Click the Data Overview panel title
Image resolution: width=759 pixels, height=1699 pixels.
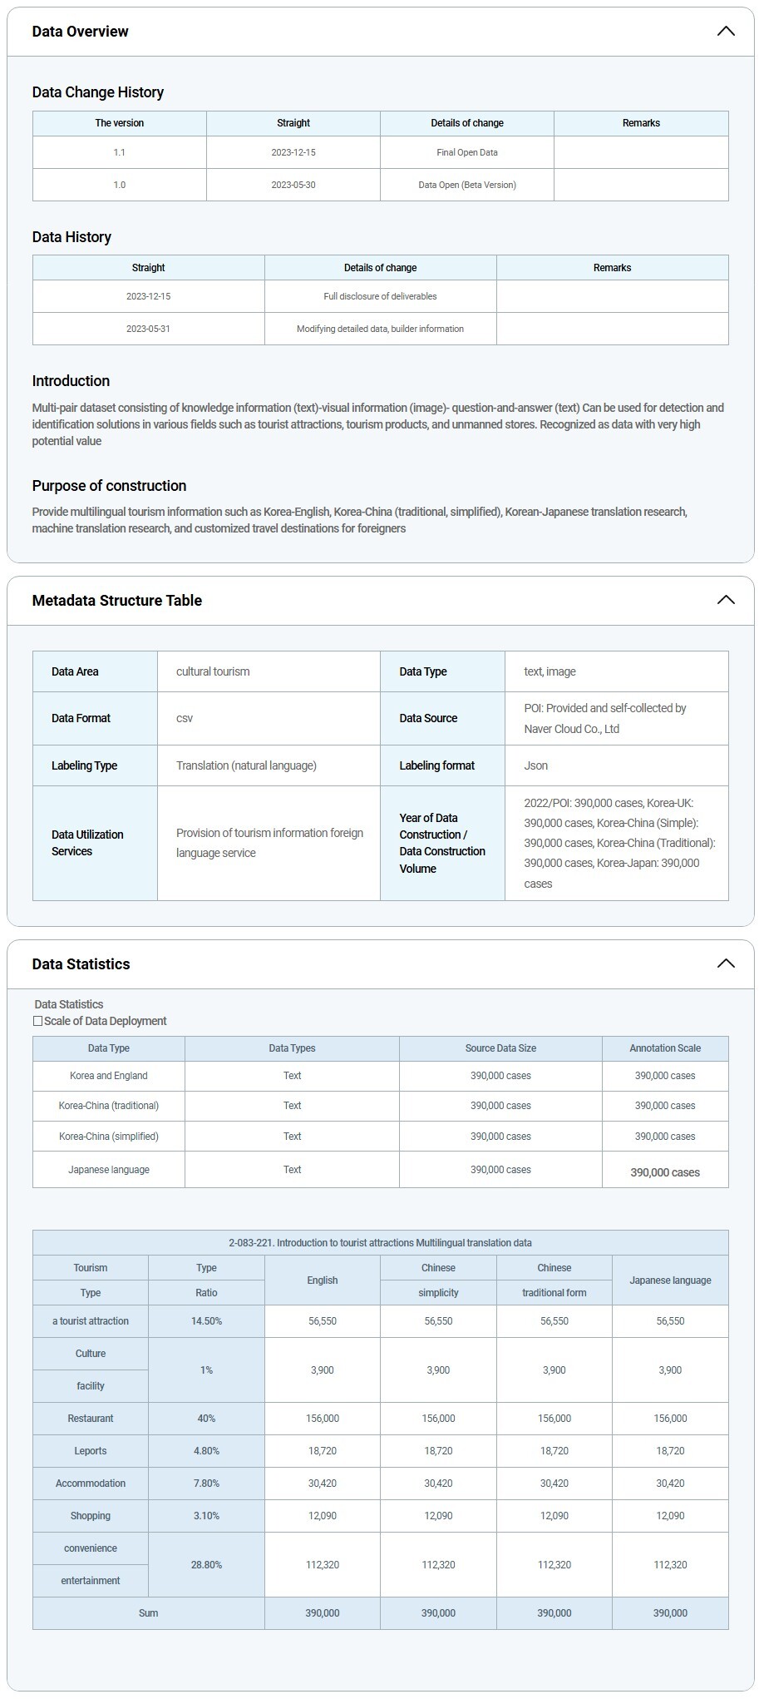coord(80,32)
